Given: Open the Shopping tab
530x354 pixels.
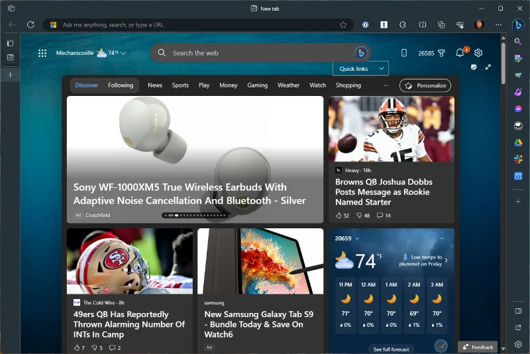Looking at the screenshot, I should tap(348, 85).
